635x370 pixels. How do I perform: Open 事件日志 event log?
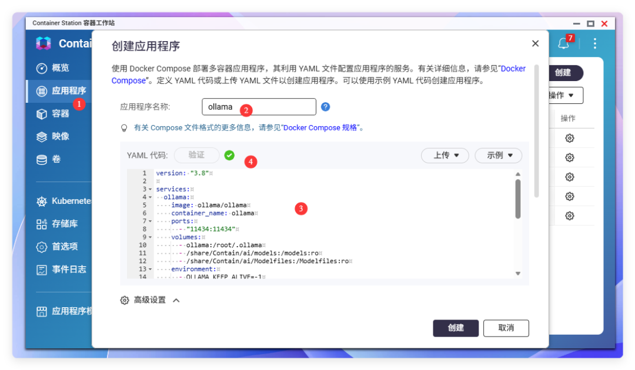61,270
